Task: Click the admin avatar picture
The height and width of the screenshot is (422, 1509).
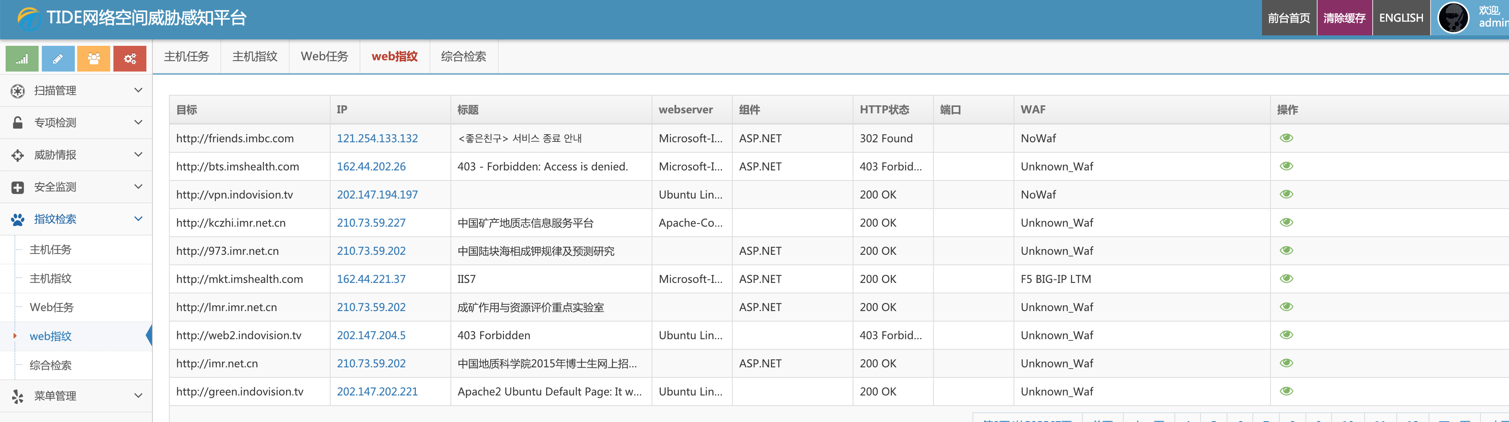Action: (x=1453, y=18)
